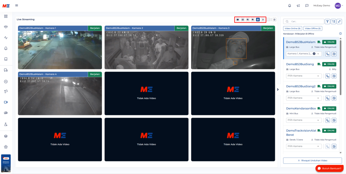This screenshot has height=174, width=346.
Task: Call DemoBSJBusSiang using the phone icon
Action: pyautogui.click(x=328, y=76)
